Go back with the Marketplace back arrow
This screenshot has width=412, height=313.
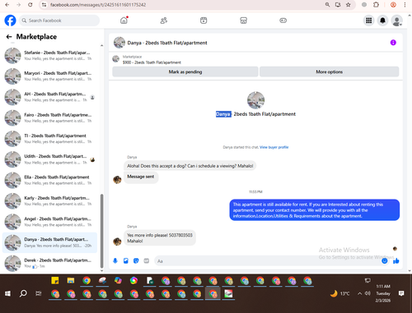coord(9,37)
